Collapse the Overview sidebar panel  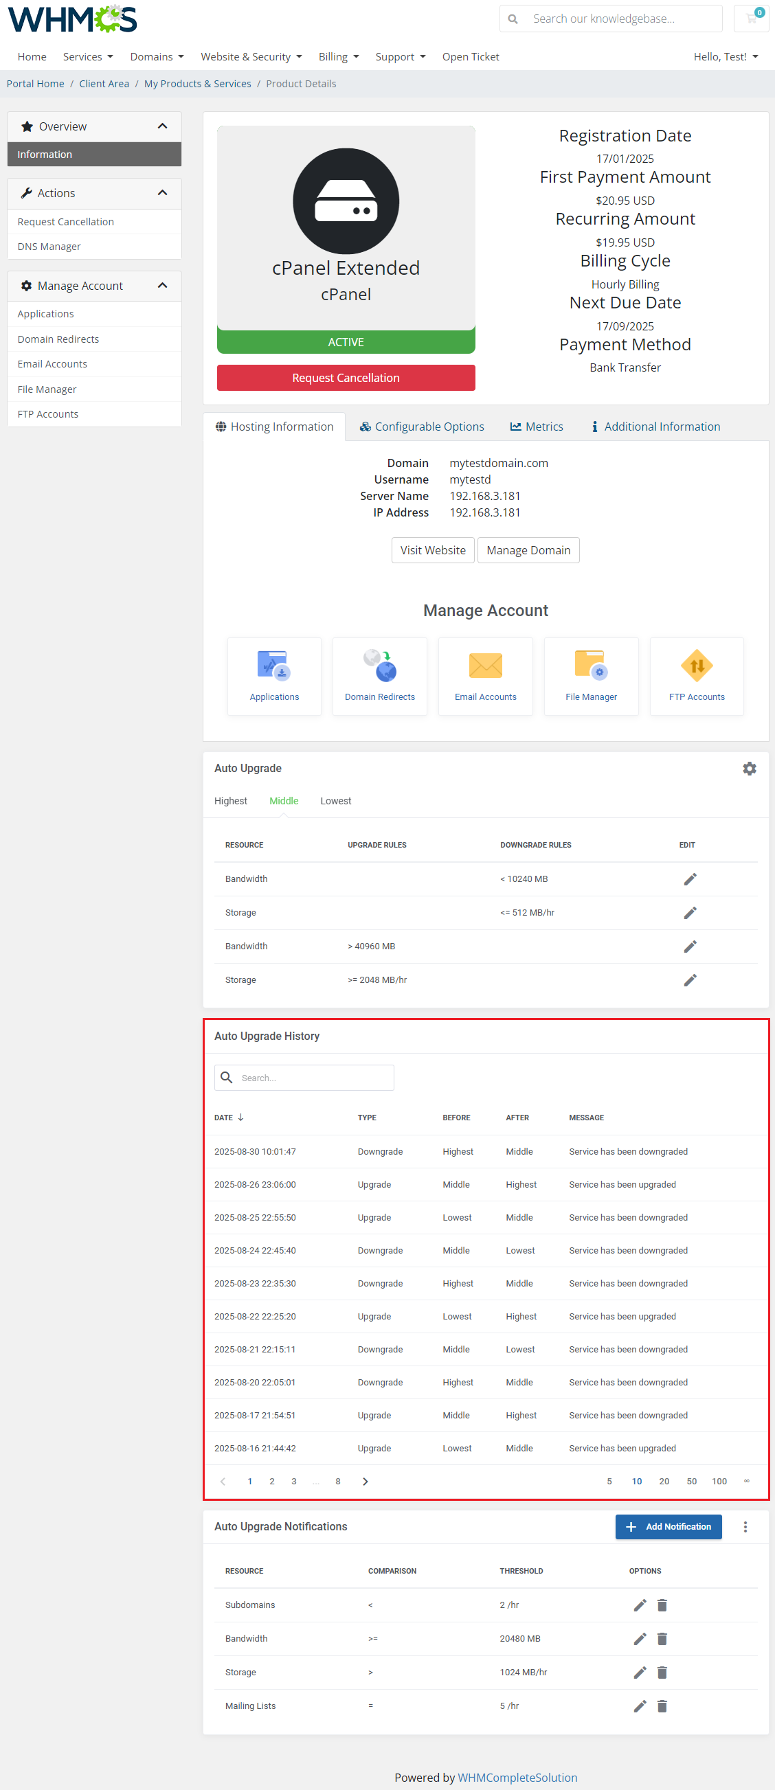pyautogui.click(x=163, y=126)
